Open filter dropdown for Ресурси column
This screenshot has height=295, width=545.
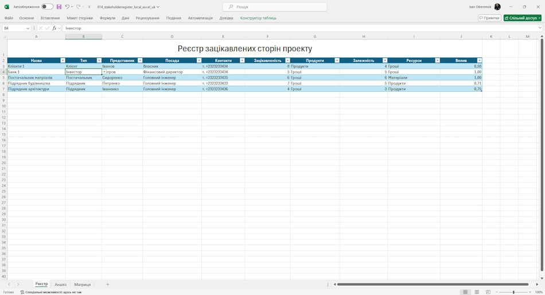pos(437,60)
